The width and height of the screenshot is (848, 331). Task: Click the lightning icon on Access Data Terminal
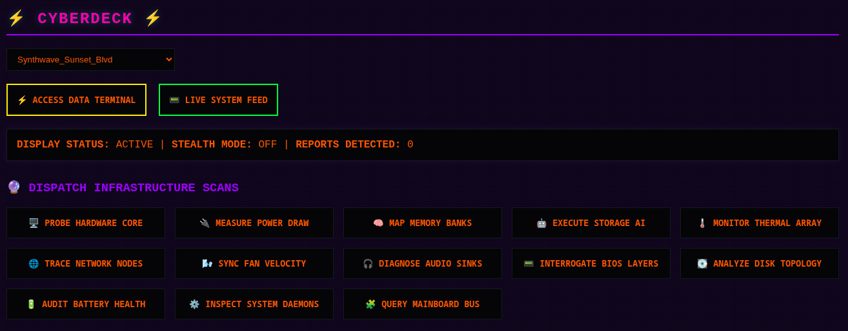click(x=22, y=100)
